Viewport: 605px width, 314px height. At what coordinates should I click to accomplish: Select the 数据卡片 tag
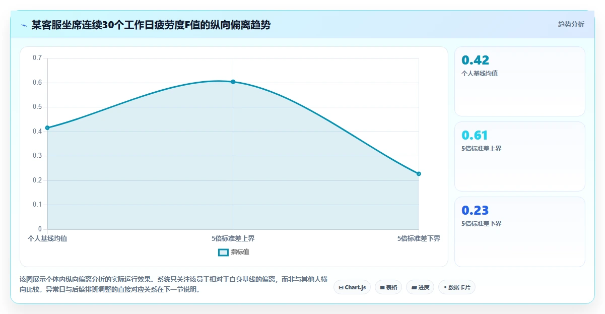pos(457,287)
